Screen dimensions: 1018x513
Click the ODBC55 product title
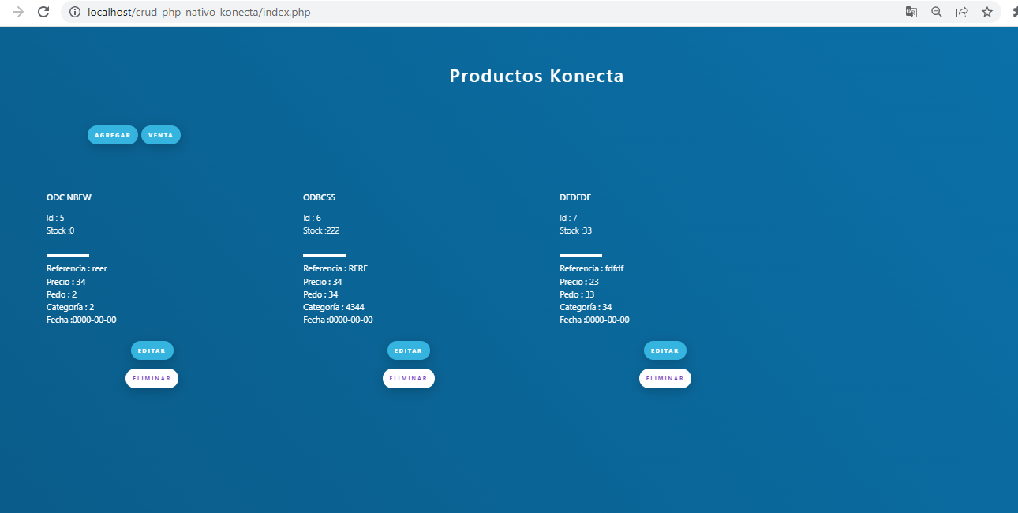click(320, 197)
